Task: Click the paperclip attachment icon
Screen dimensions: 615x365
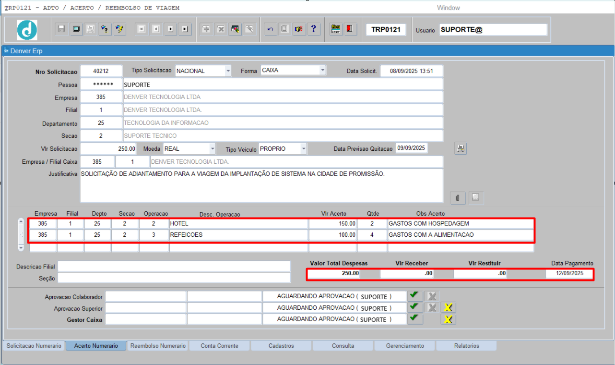Action: [x=458, y=197]
